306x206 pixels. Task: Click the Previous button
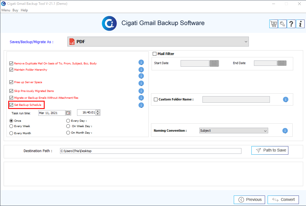[x=249, y=199]
